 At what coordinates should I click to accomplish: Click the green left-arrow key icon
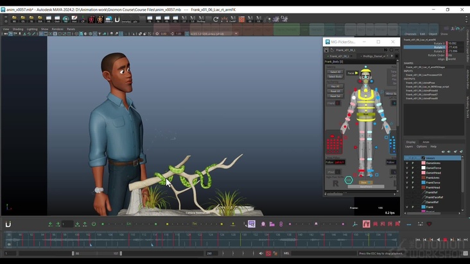pos(50,224)
